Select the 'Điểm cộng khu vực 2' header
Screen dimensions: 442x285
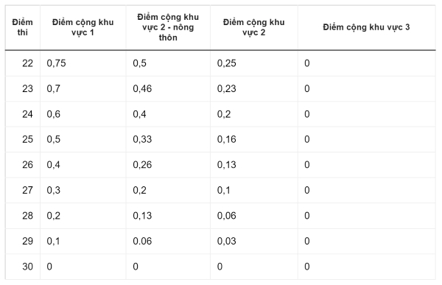click(x=253, y=27)
